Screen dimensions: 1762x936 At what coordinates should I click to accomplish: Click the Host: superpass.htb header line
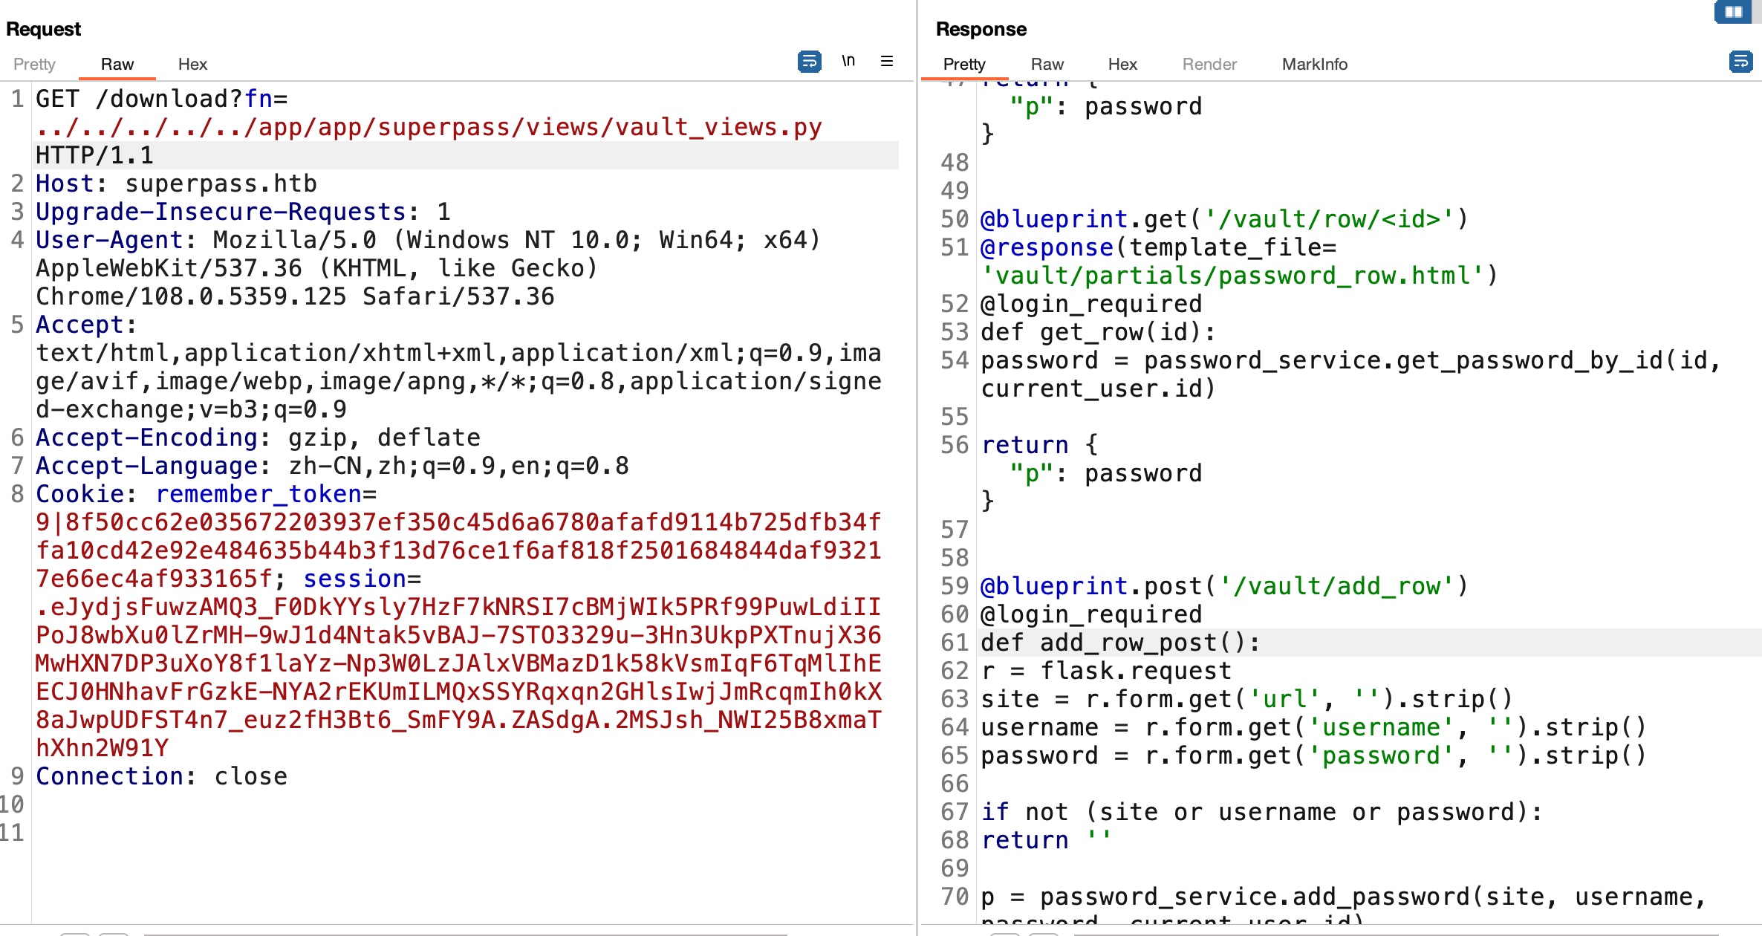click(176, 183)
